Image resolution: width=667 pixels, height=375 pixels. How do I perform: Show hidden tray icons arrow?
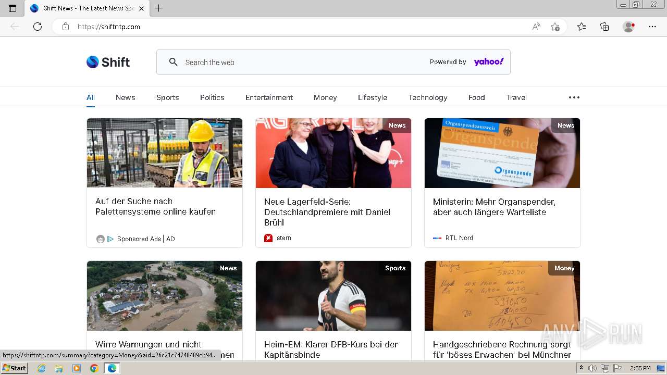tap(582, 368)
